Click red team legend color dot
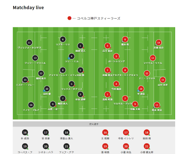The width and height of the screenshot is (191, 154). coord(69,18)
